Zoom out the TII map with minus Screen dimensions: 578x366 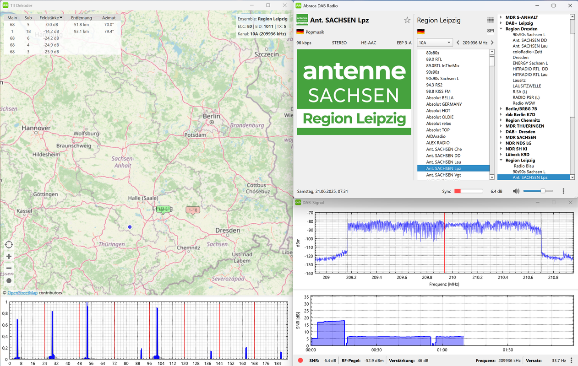coord(9,268)
